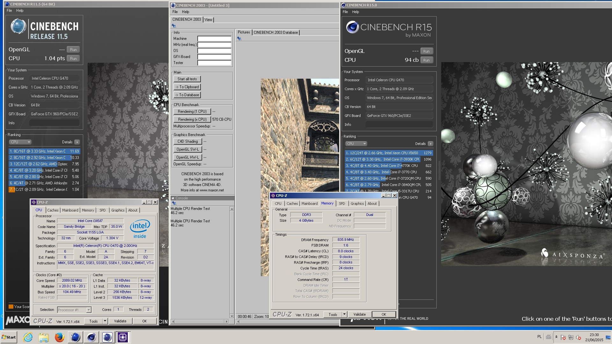Open Tools dropdown arrow in CPU-Z Memory window
This screenshot has width=612, height=344.
click(344, 314)
